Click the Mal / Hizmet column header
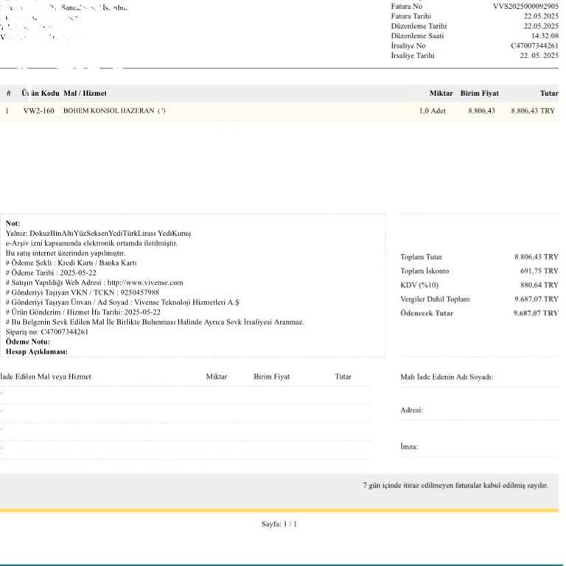Screen dimensions: 566x566 [x=85, y=93]
